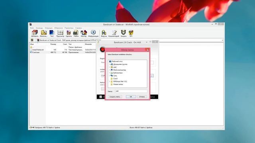Expand the user folder tree node
The image size is (255, 143).
pos(110,67)
